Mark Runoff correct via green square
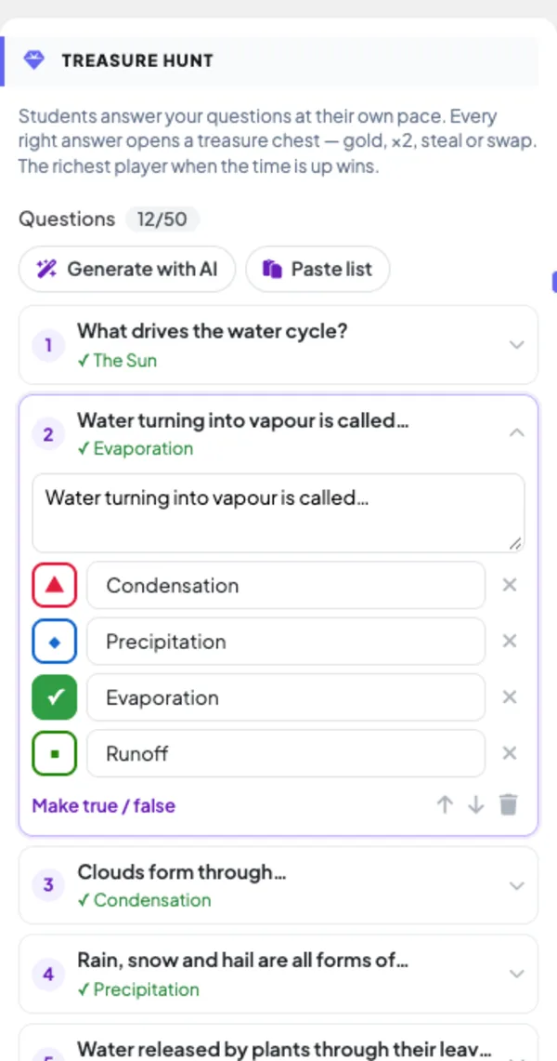Viewport: 557px width, 1061px height. [55, 753]
